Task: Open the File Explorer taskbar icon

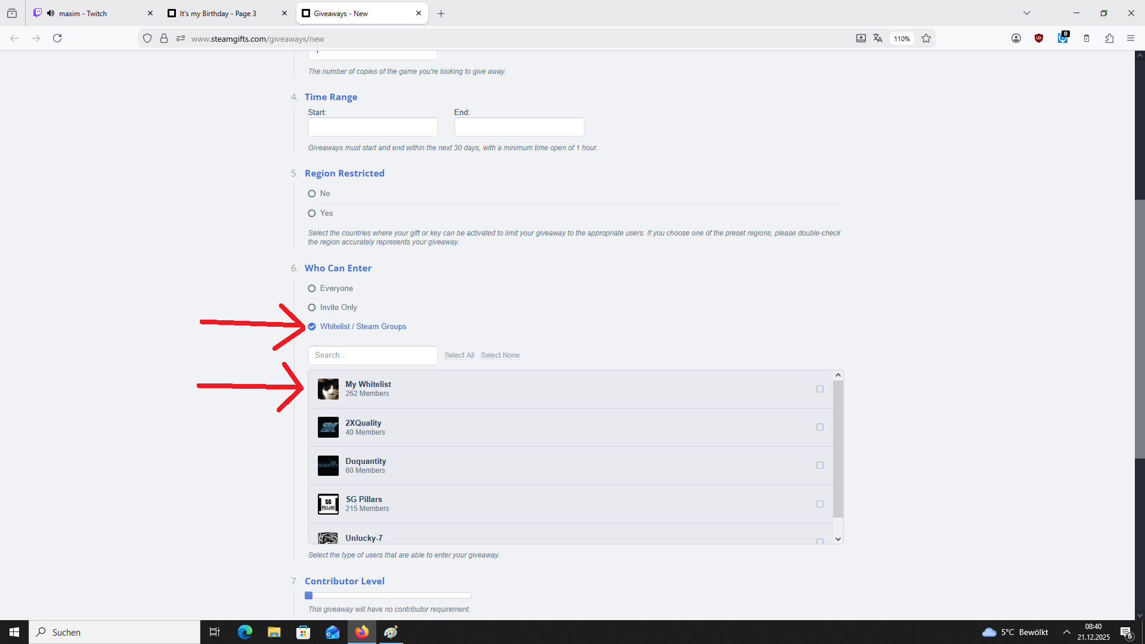Action: point(274,632)
